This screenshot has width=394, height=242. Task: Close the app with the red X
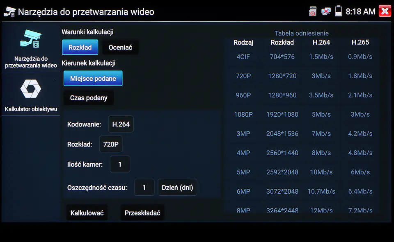click(385, 11)
